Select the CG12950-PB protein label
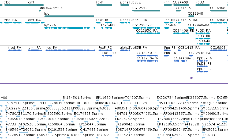This screenshot has width=228, height=139. 147,53
